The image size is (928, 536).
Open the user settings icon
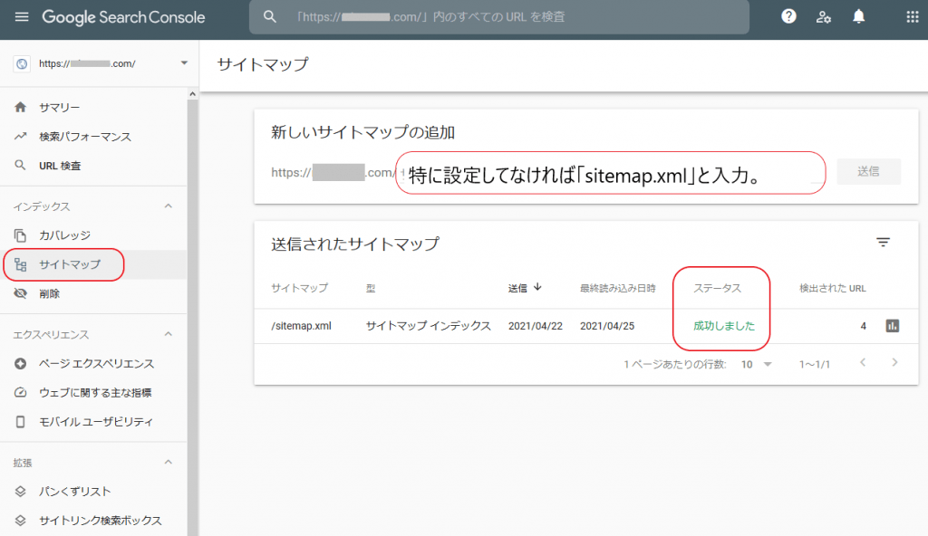coord(823,16)
